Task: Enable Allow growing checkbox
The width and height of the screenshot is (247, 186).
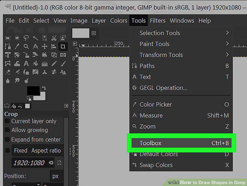Action: pos(7,130)
